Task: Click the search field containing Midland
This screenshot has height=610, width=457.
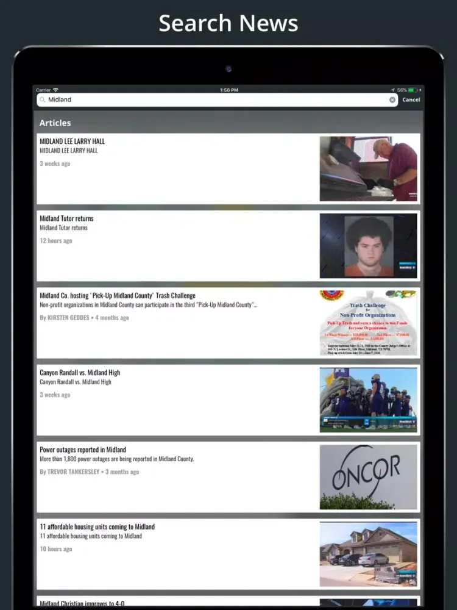Action: pyautogui.click(x=218, y=100)
